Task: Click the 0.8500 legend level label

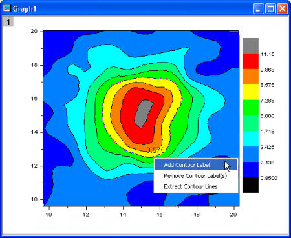Action: [269, 178]
